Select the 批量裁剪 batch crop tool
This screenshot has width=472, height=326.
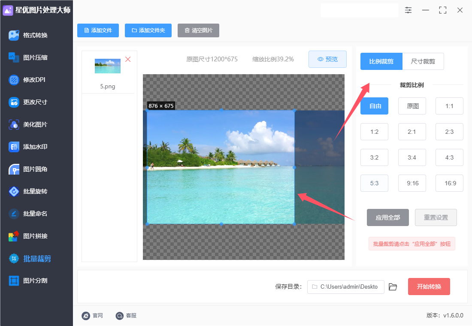click(30, 259)
